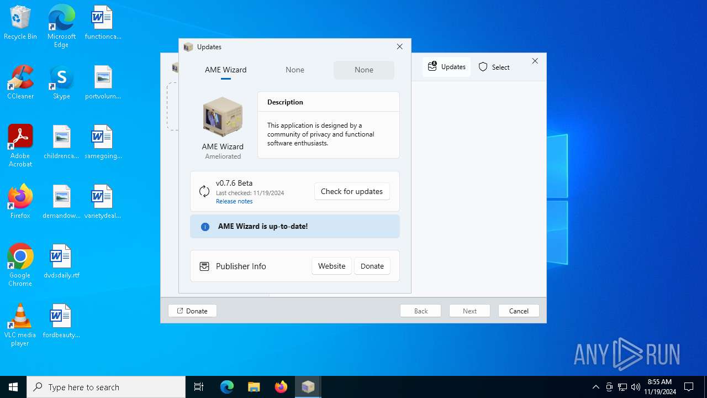
Task: Click the refresh arrows icon beside v0.7.6 Beta
Action: 204,191
